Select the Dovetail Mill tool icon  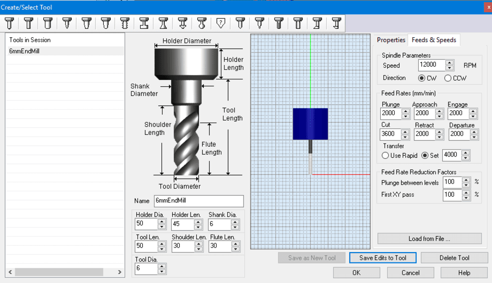[x=163, y=24]
